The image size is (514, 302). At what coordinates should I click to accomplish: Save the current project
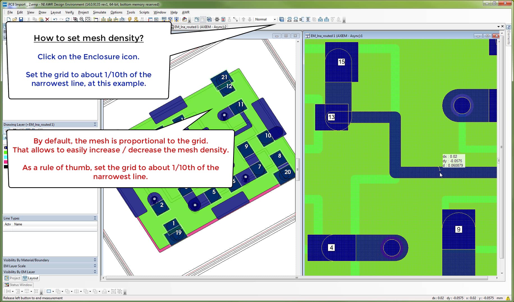pyautogui.click(x=21, y=20)
